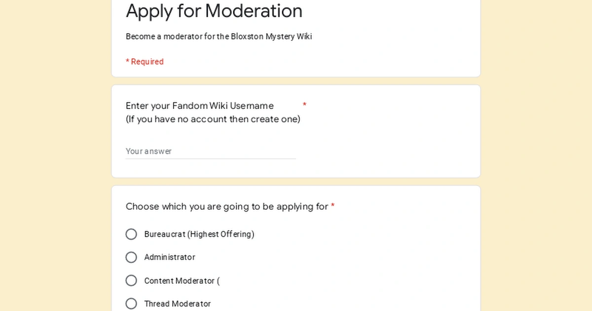Click the create one instruction line
The image size is (592, 311).
(213, 119)
